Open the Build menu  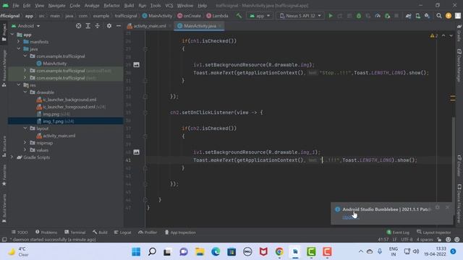pos(129,6)
